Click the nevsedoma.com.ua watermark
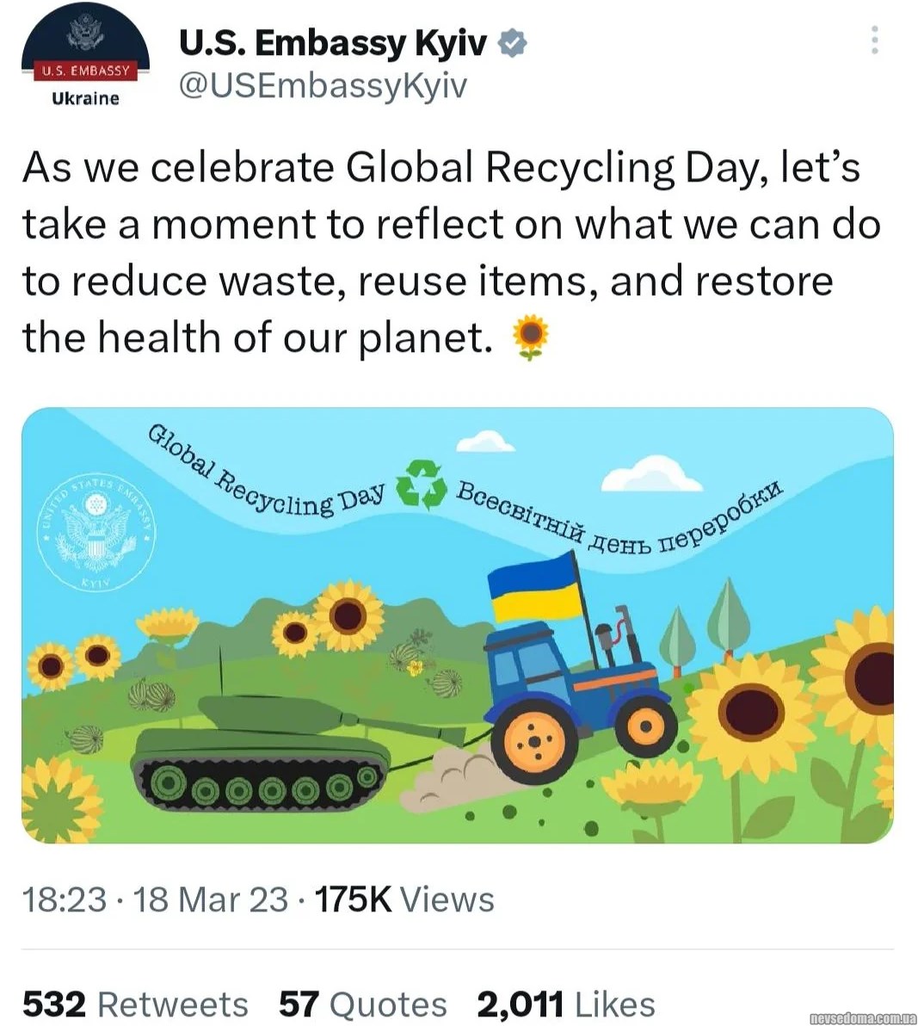The image size is (918, 1026). coord(863,1018)
